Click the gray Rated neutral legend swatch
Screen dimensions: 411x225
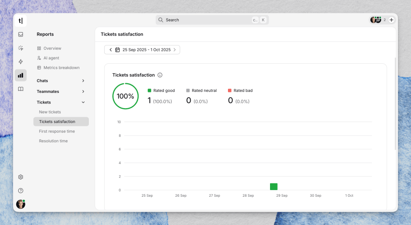click(x=188, y=90)
